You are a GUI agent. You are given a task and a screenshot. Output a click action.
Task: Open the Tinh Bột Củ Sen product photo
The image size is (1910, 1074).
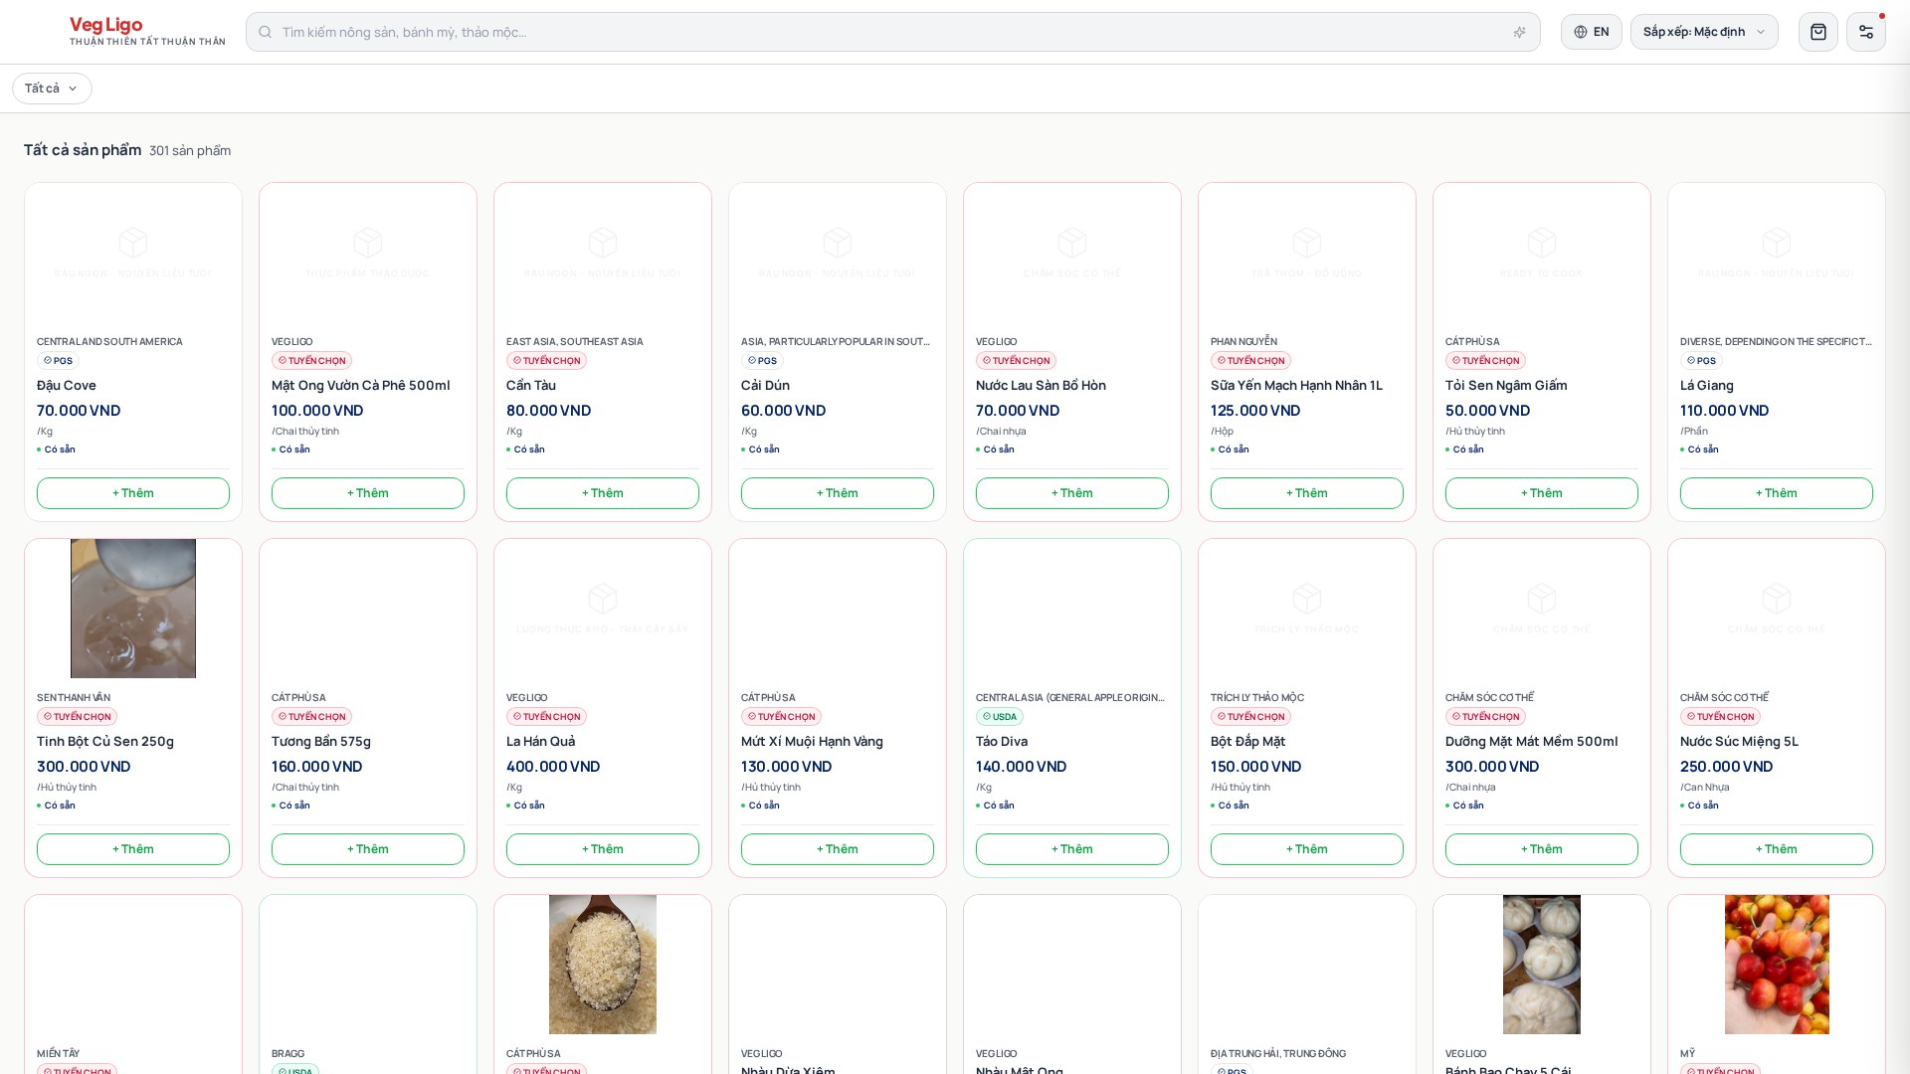pyautogui.click(x=133, y=609)
